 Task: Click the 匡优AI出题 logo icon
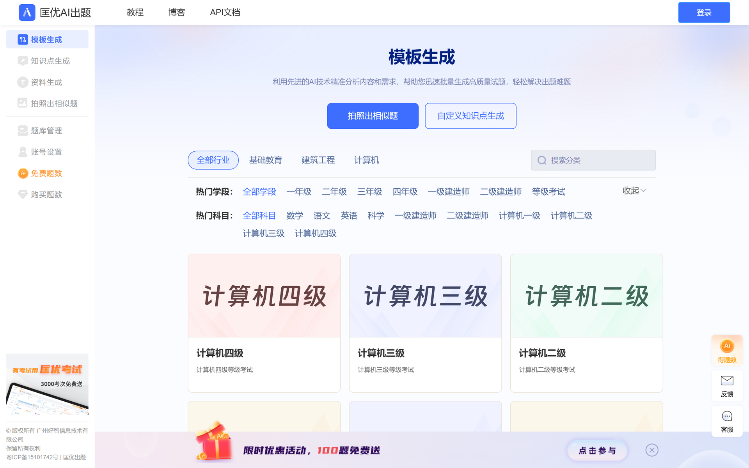[x=27, y=12]
